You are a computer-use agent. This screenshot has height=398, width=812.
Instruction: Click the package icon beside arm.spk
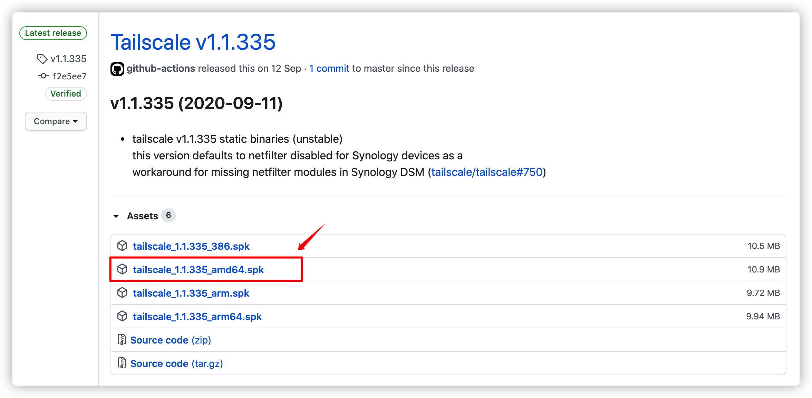pyautogui.click(x=122, y=293)
